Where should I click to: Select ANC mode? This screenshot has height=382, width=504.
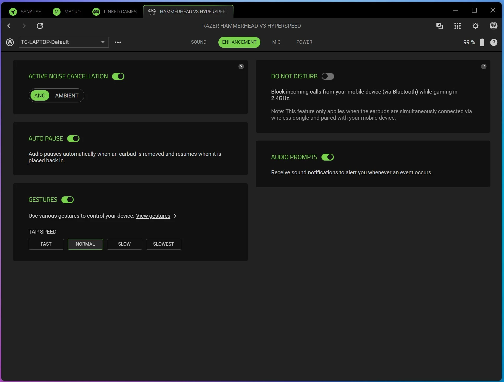coord(40,96)
